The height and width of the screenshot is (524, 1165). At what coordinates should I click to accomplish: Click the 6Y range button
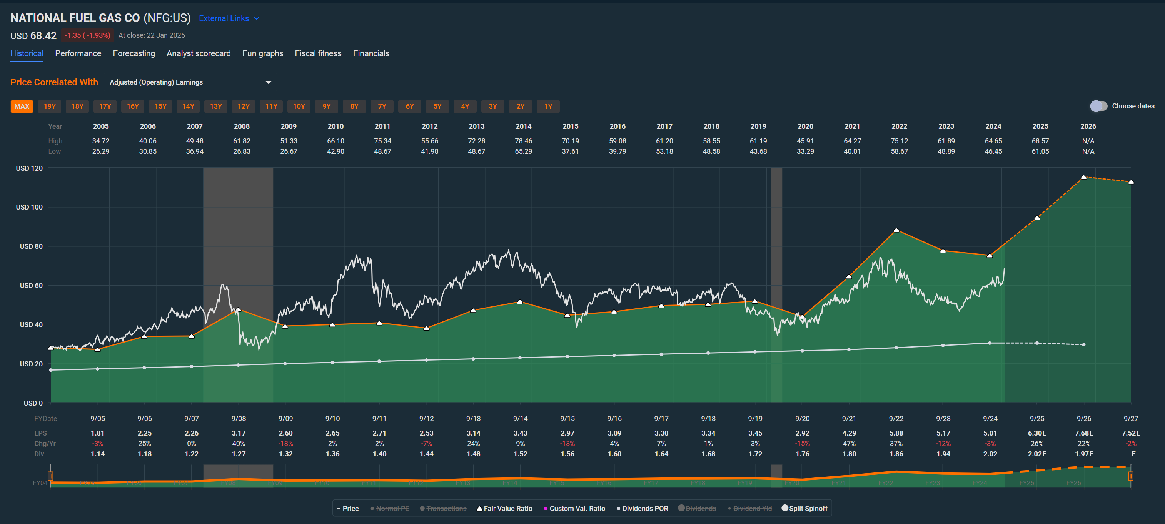pos(410,106)
